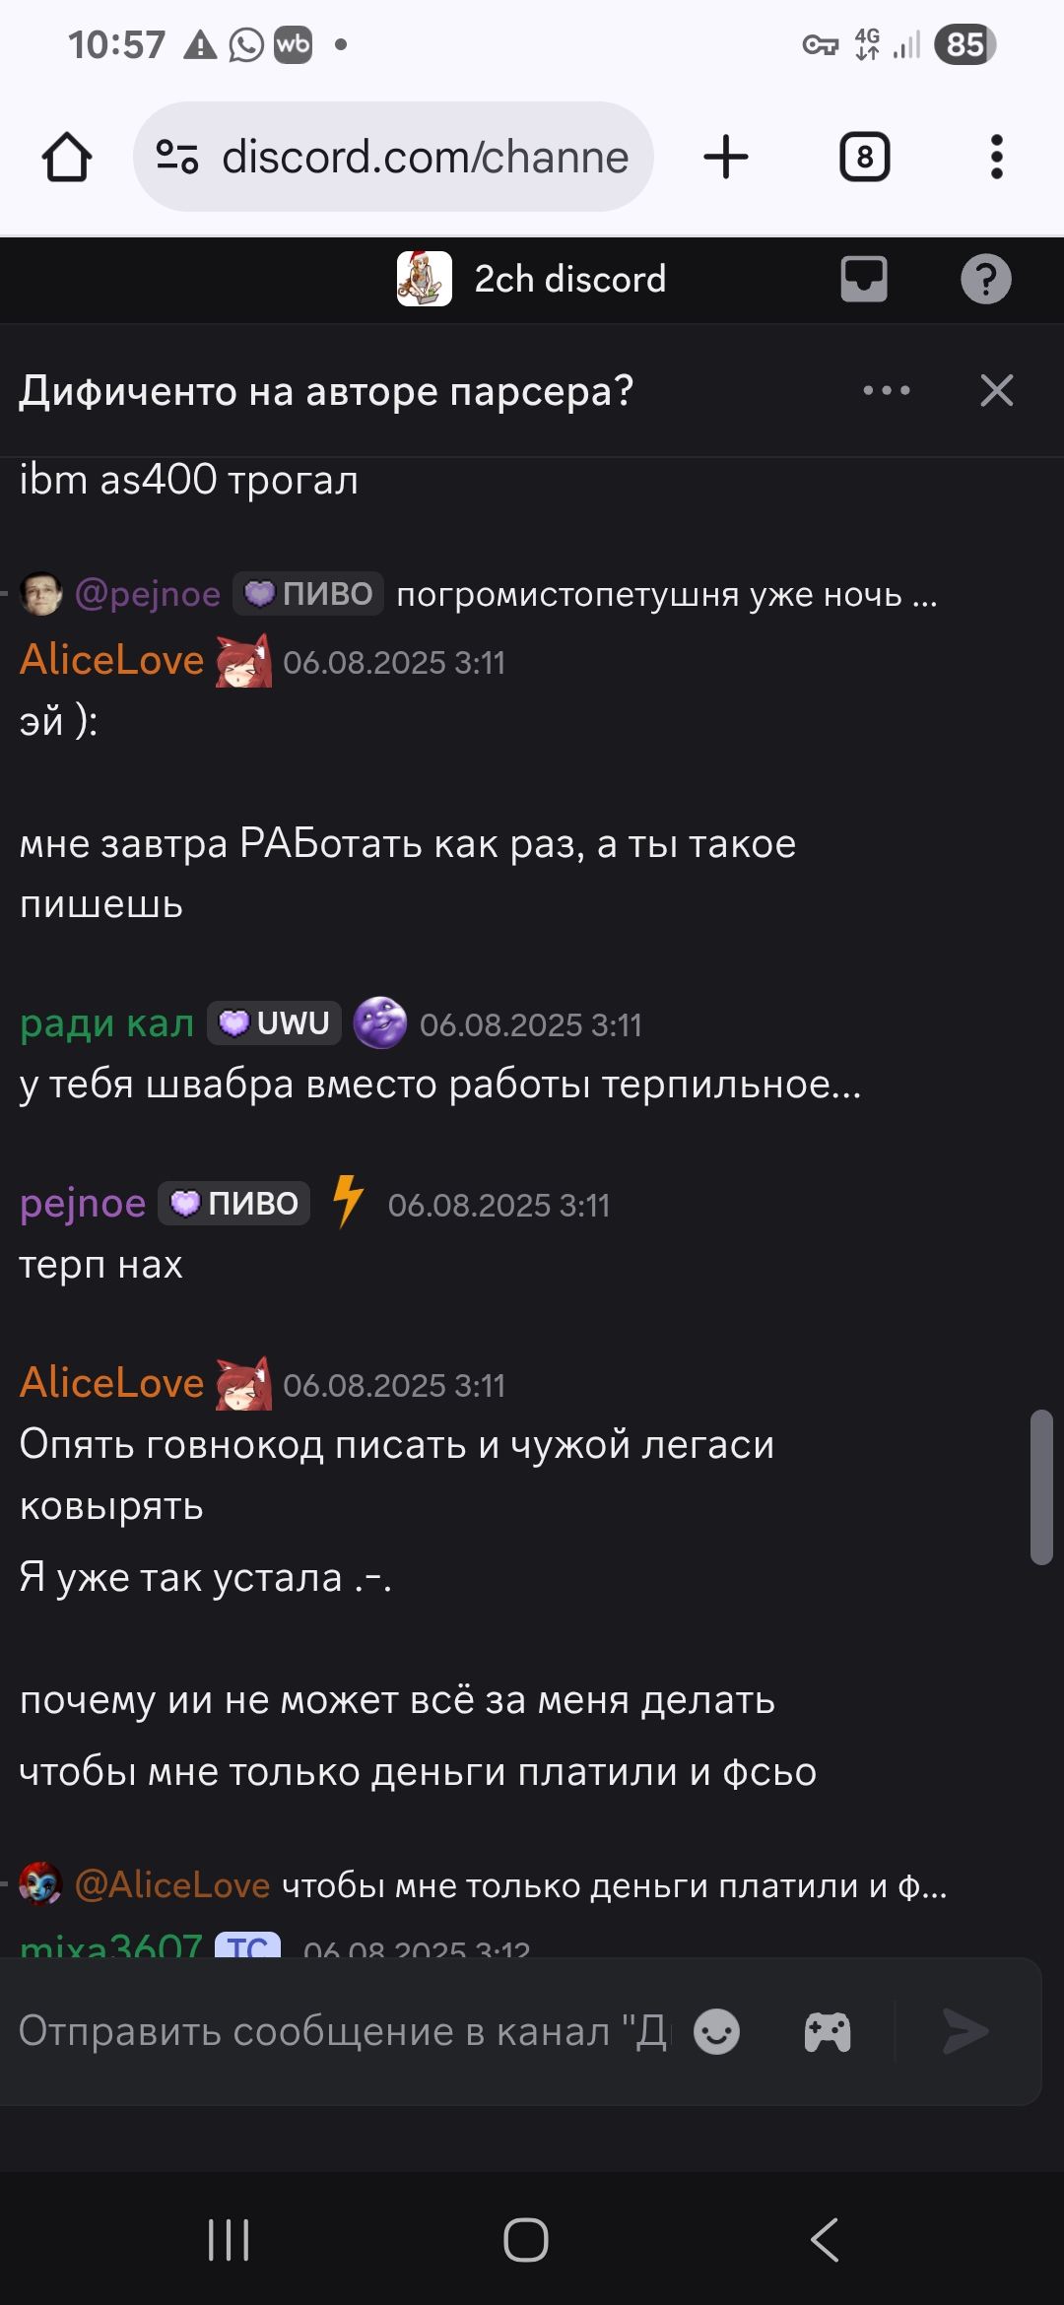Focus the message input field
The image size is (1064, 2305).
click(343, 2031)
